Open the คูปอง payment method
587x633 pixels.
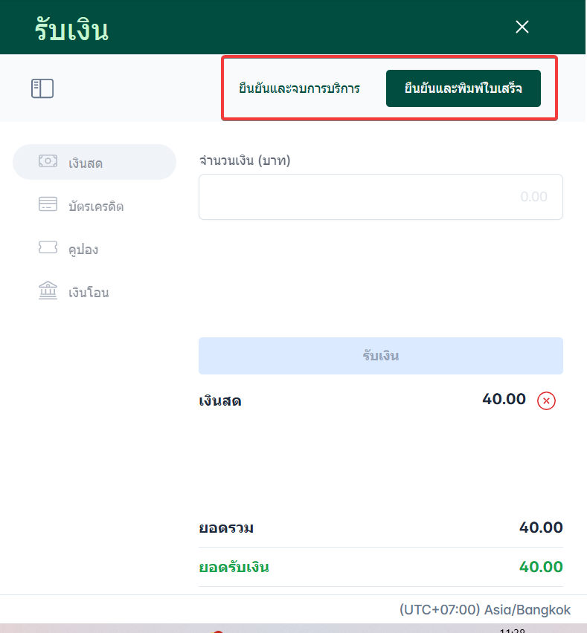coord(83,249)
